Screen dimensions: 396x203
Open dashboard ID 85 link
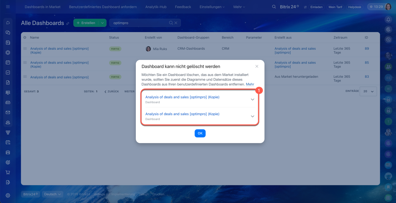(367, 63)
